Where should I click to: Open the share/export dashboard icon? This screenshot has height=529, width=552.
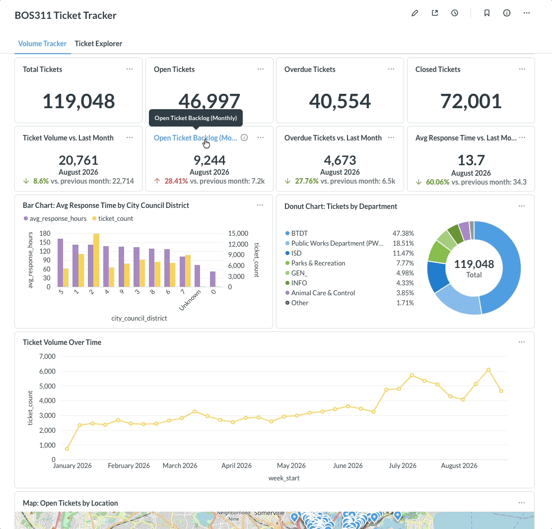(435, 13)
